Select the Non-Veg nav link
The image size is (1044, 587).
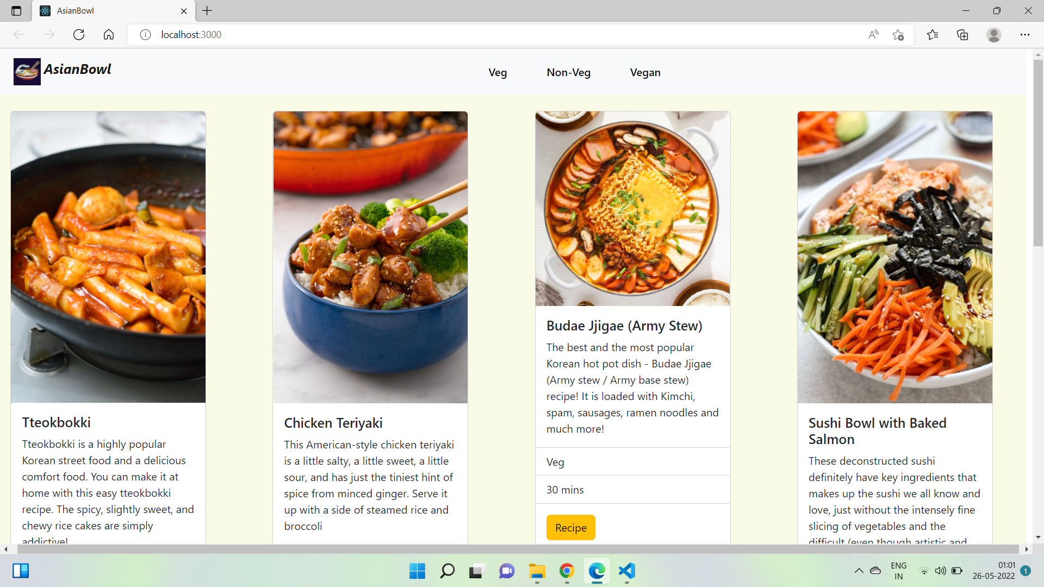(569, 72)
